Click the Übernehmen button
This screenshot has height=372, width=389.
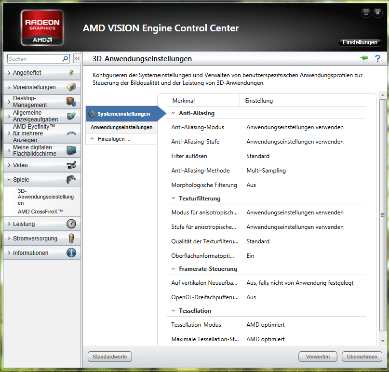click(362, 357)
